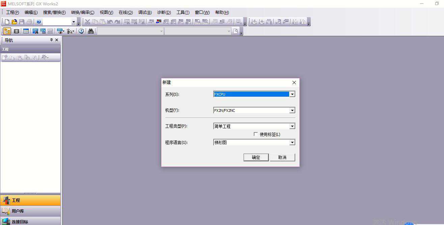Open the 诊断(D) diagnostics menu
The height and width of the screenshot is (225, 444).
pos(164,12)
